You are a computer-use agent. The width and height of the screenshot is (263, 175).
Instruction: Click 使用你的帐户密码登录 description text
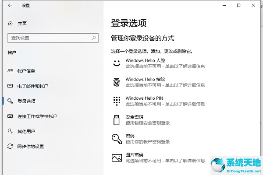click(148, 142)
